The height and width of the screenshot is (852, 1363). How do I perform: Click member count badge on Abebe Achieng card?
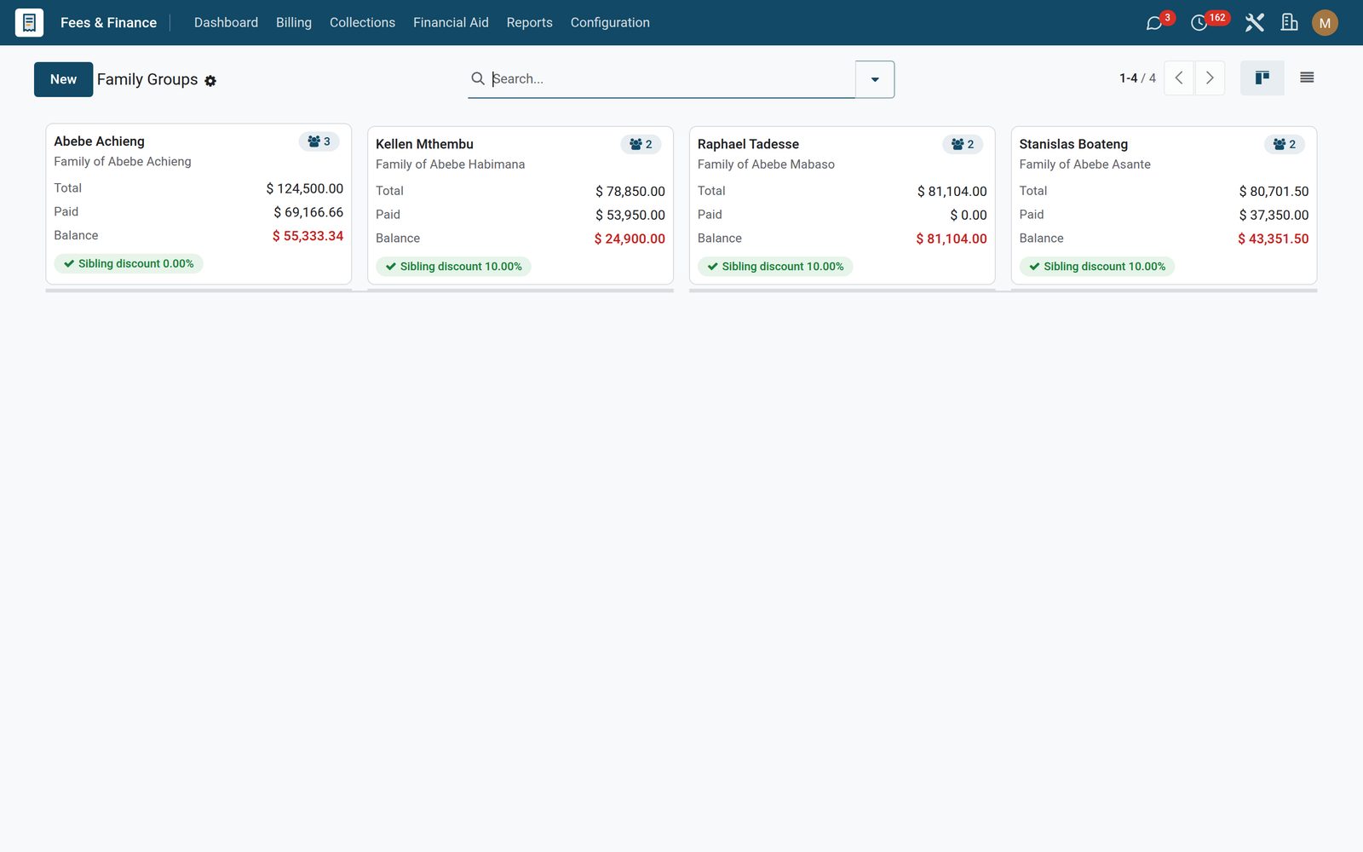319,141
